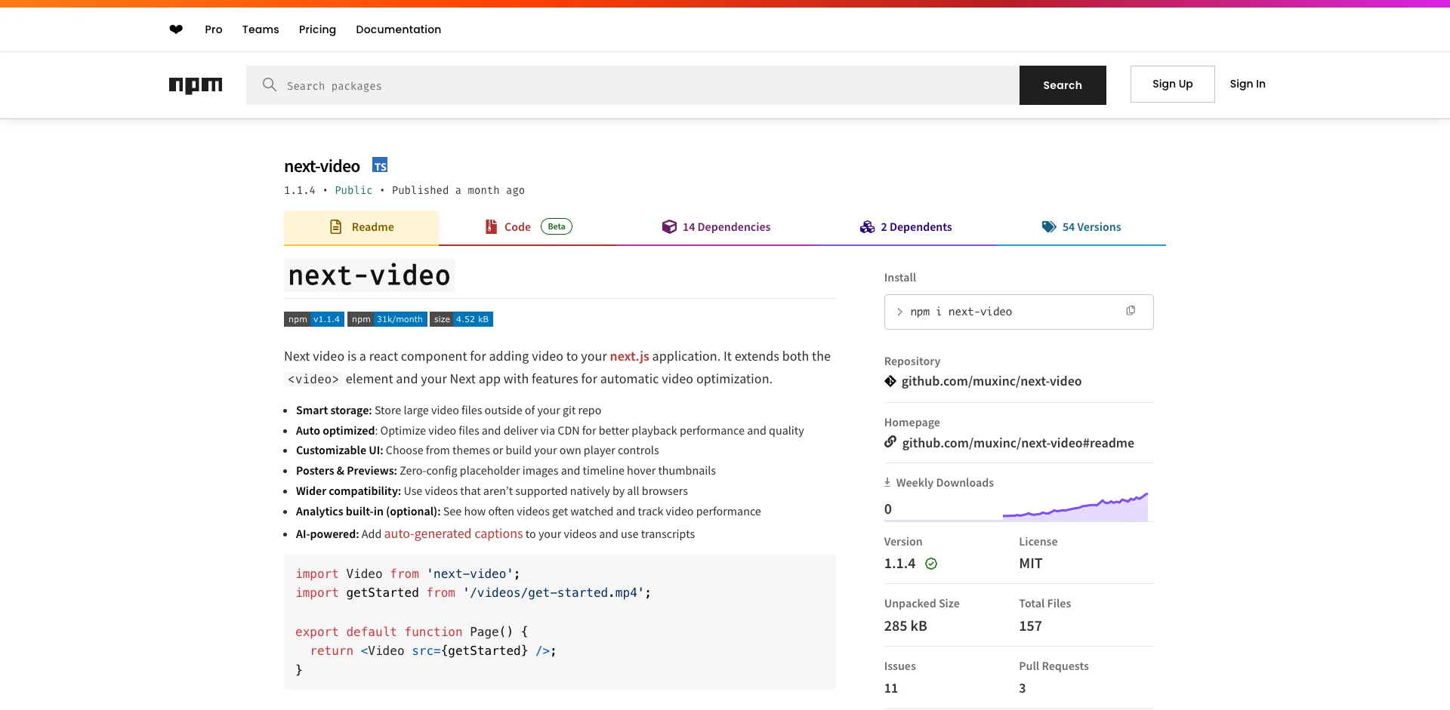This screenshot has height=710, width=1450.
Task: Open the Pro menu item
Action: tap(214, 29)
